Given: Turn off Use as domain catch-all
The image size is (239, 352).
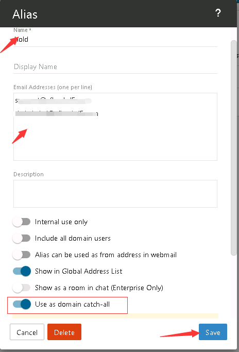Looking at the screenshot, I should [x=22, y=304].
